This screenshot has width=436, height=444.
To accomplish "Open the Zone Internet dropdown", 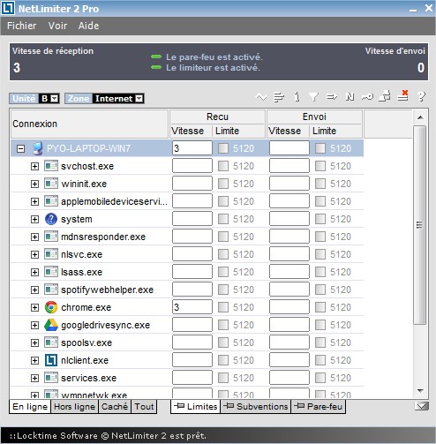I will (x=139, y=98).
